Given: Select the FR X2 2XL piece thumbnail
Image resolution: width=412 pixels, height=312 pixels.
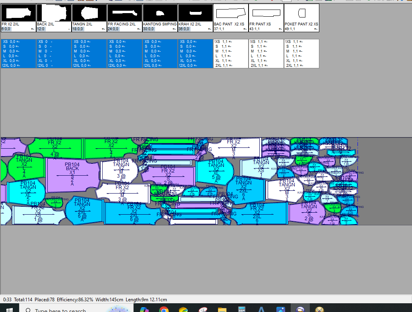Looking at the screenshot, I should point(18,13).
